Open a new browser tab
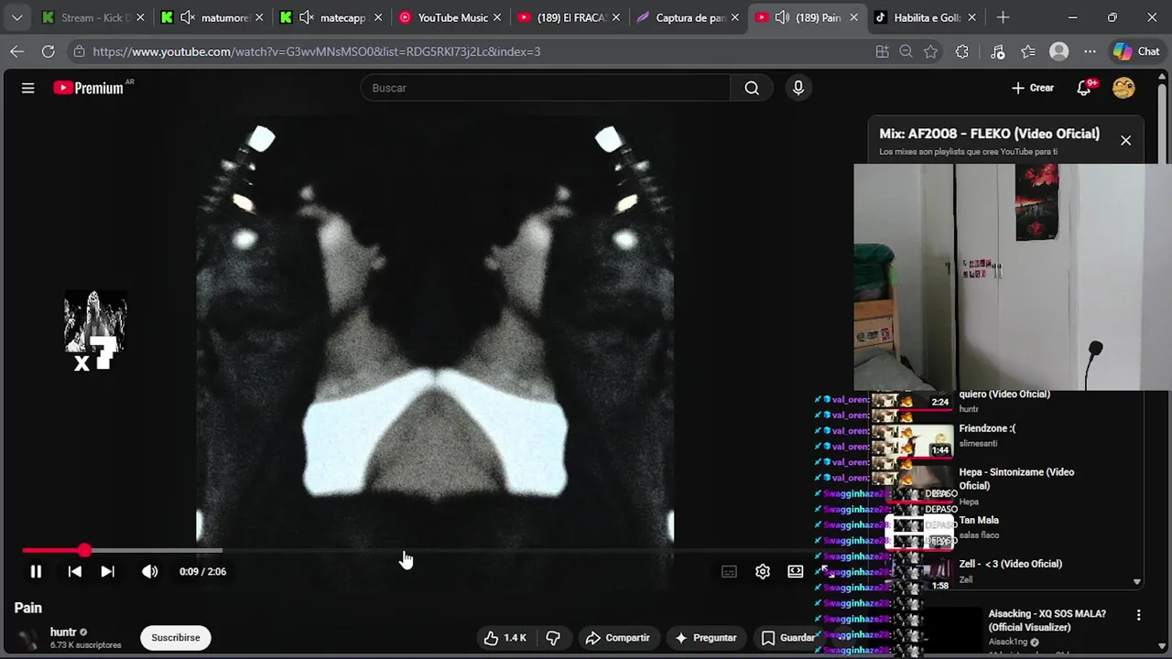Viewport: 1172px width, 659px height. (1003, 17)
